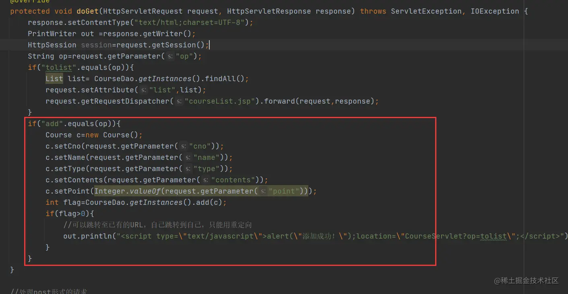Image resolution: width=568 pixels, height=294 pixels.
Task: Click the setPoint method call
Action: (x=72, y=191)
